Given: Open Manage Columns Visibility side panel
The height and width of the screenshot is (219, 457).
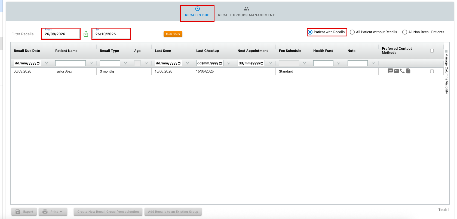Looking at the screenshot, I should (x=447, y=72).
